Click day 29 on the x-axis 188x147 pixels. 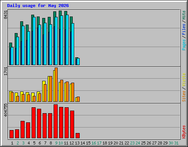[x=165, y=143]
